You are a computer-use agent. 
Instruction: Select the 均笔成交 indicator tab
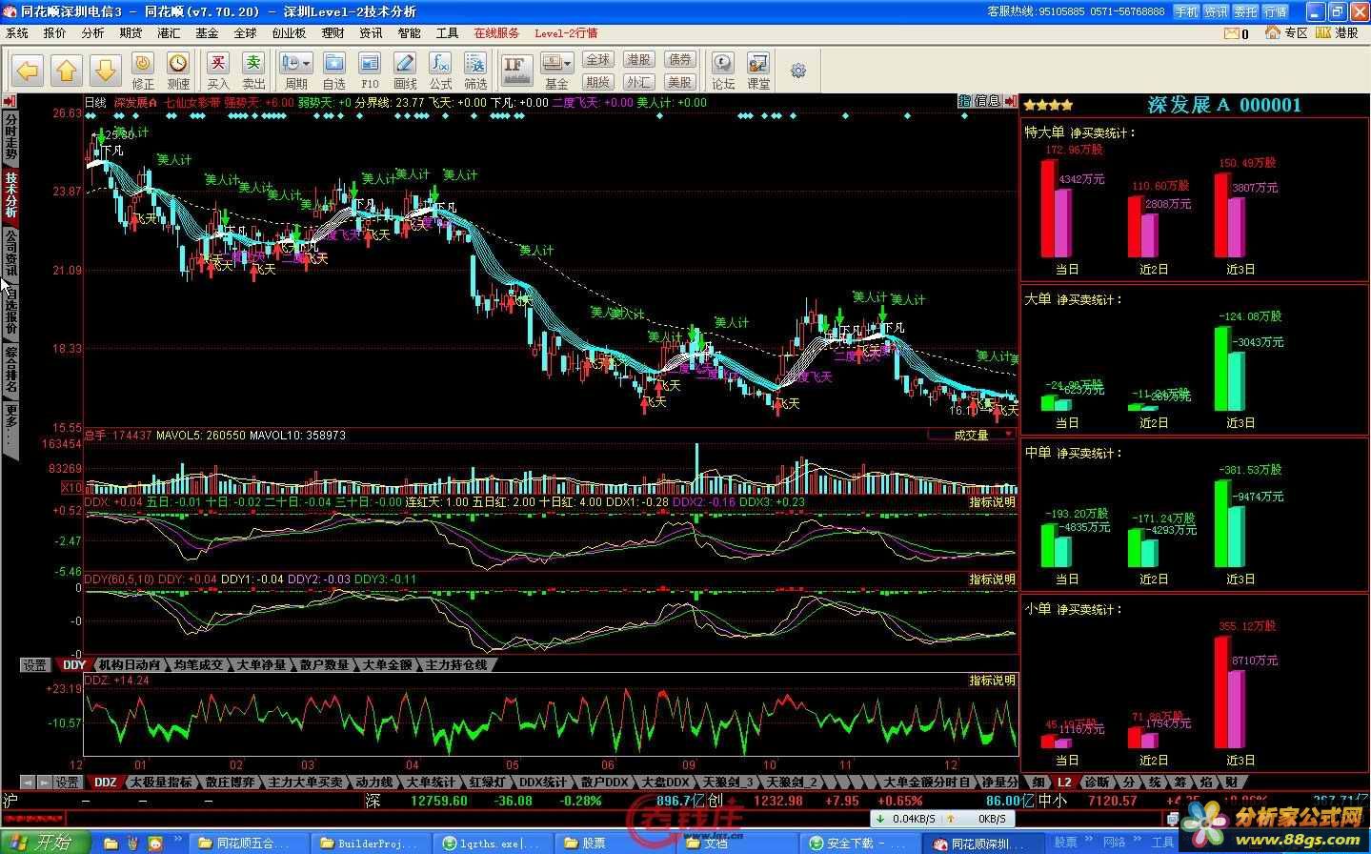coord(198,664)
